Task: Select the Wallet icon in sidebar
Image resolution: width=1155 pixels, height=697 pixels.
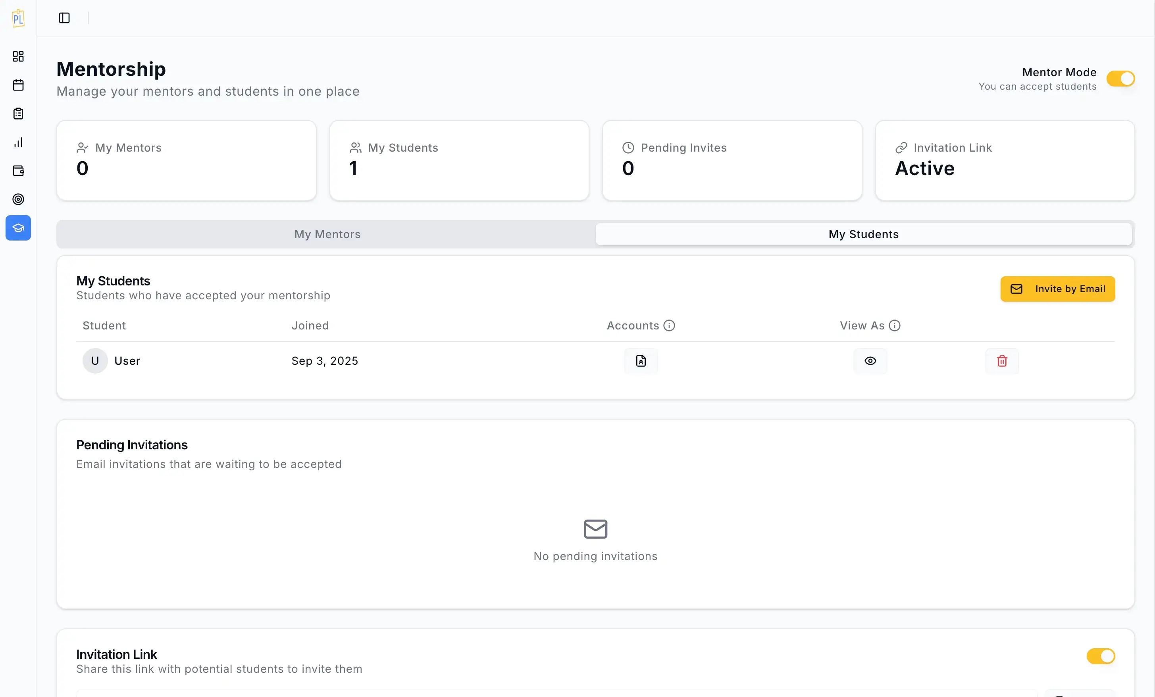Action: pos(18,171)
